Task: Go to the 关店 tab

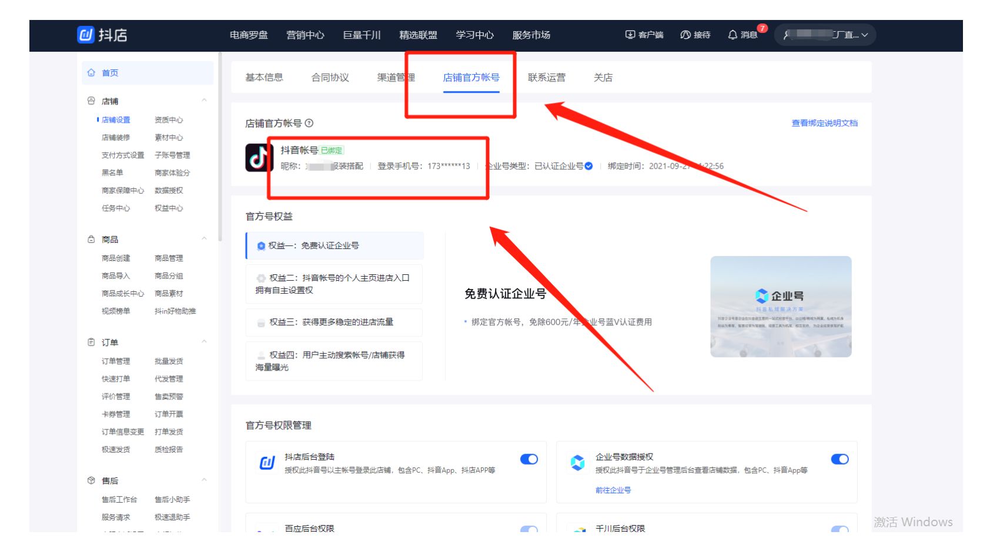Action: pos(603,78)
